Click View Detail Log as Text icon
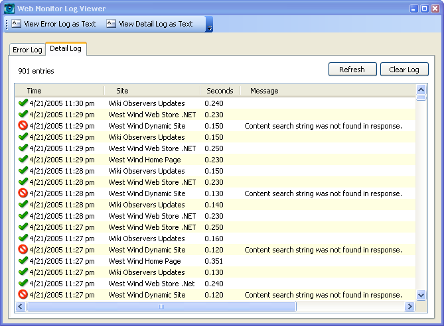The width and height of the screenshot is (444, 326). (x=111, y=24)
